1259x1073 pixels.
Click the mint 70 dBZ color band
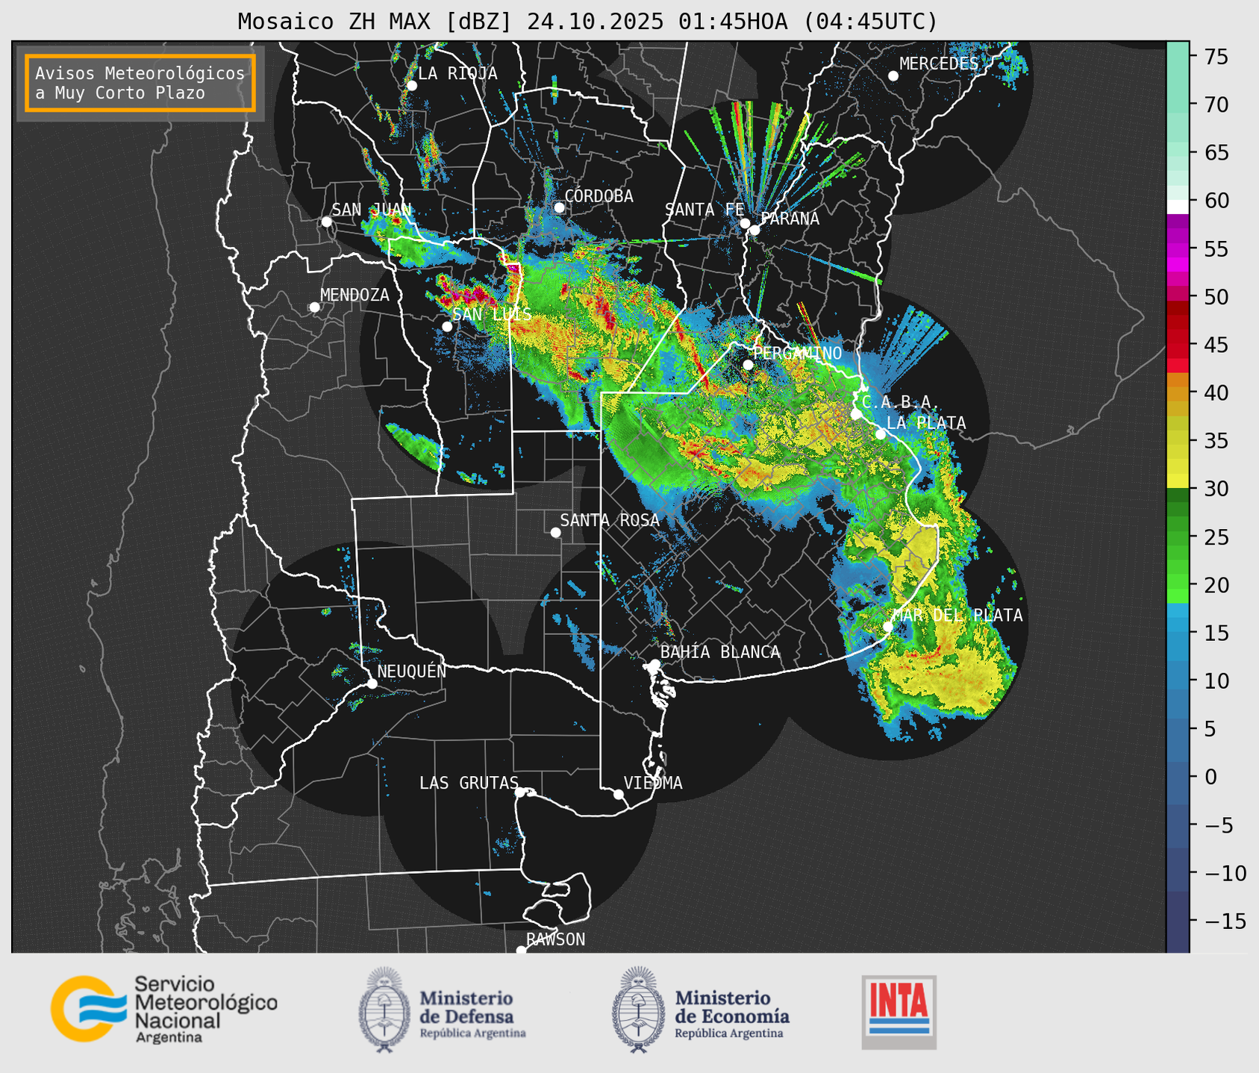(1178, 104)
